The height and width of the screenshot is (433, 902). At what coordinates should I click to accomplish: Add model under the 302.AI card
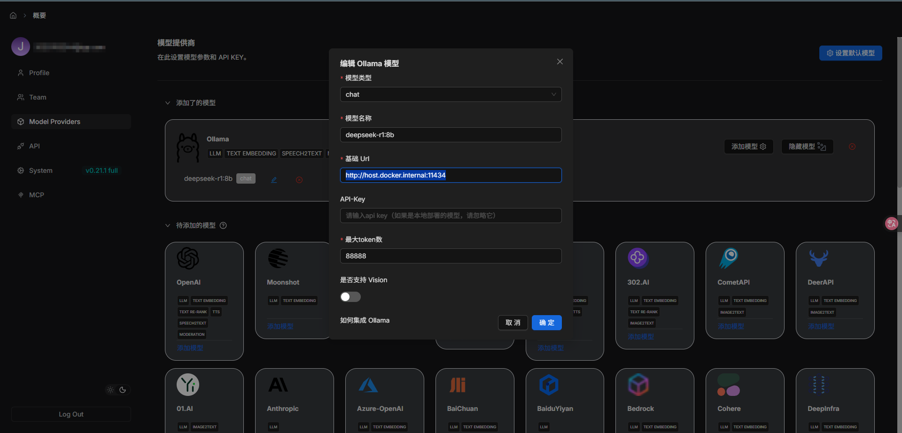[x=641, y=337]
